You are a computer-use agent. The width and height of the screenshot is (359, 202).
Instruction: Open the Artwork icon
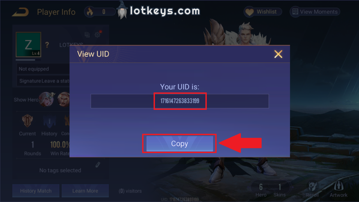coord(339,189)
